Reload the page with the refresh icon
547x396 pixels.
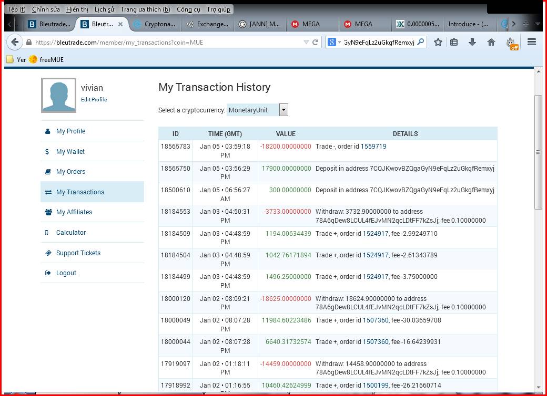pyautogui.click(x=316, y=43)
